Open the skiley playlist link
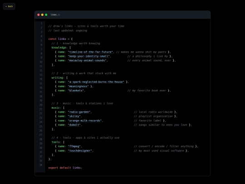Screen dimensions: 245x184 point(74,116)
